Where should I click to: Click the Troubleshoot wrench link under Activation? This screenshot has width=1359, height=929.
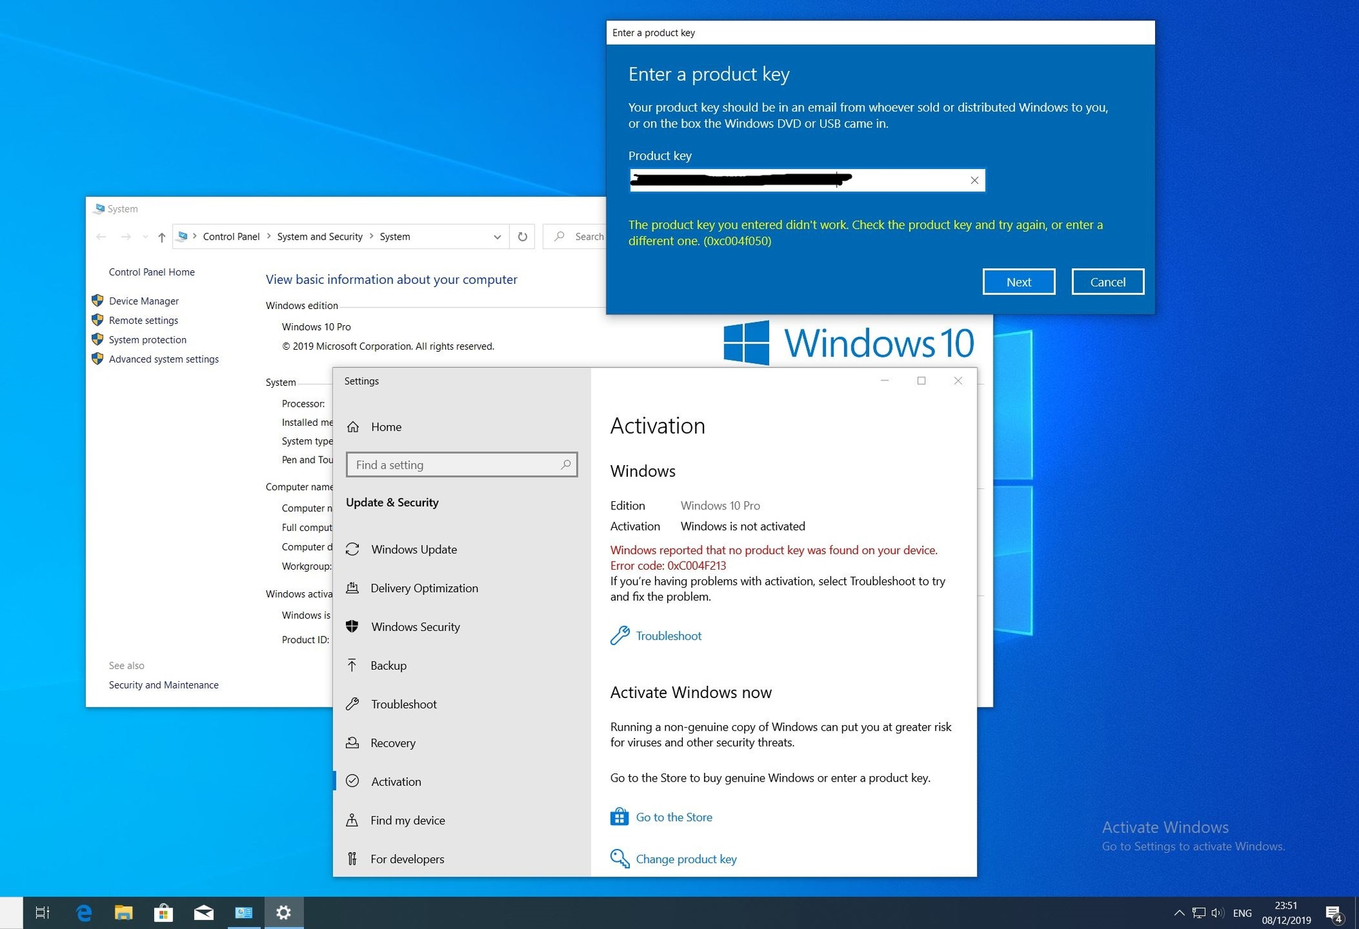point(668,636)
